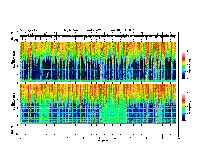The height and width of the screenshot is (155, 201).
Task: Click the ch.1(V) waveform axis label
Action: [12, 36]
